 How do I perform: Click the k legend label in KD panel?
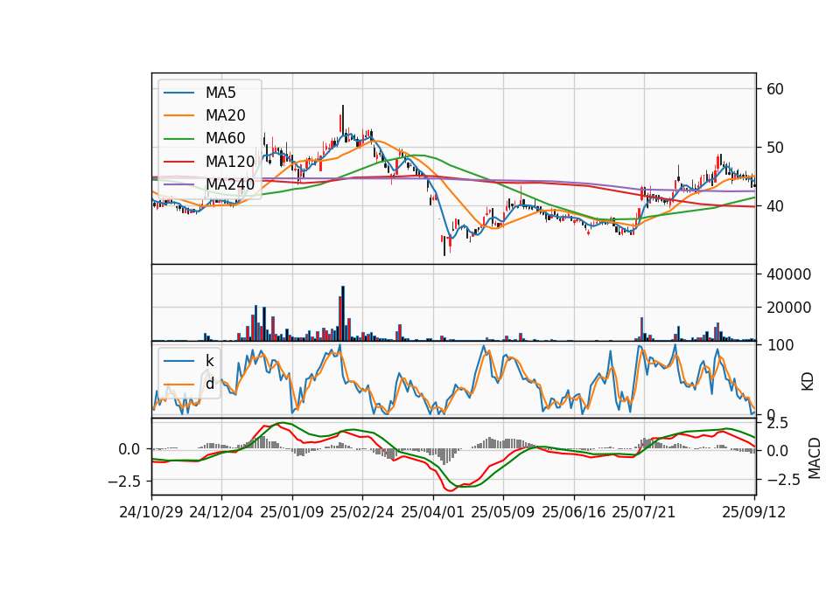pos(209,361)
